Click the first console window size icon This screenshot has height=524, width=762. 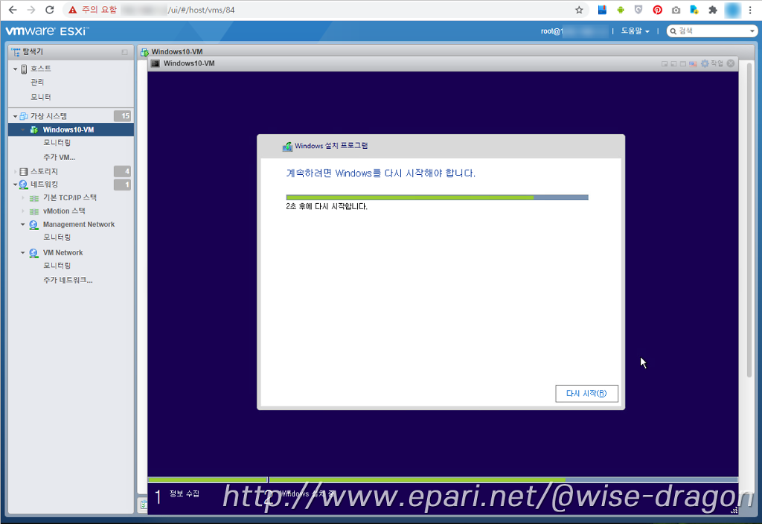[665, 64]
